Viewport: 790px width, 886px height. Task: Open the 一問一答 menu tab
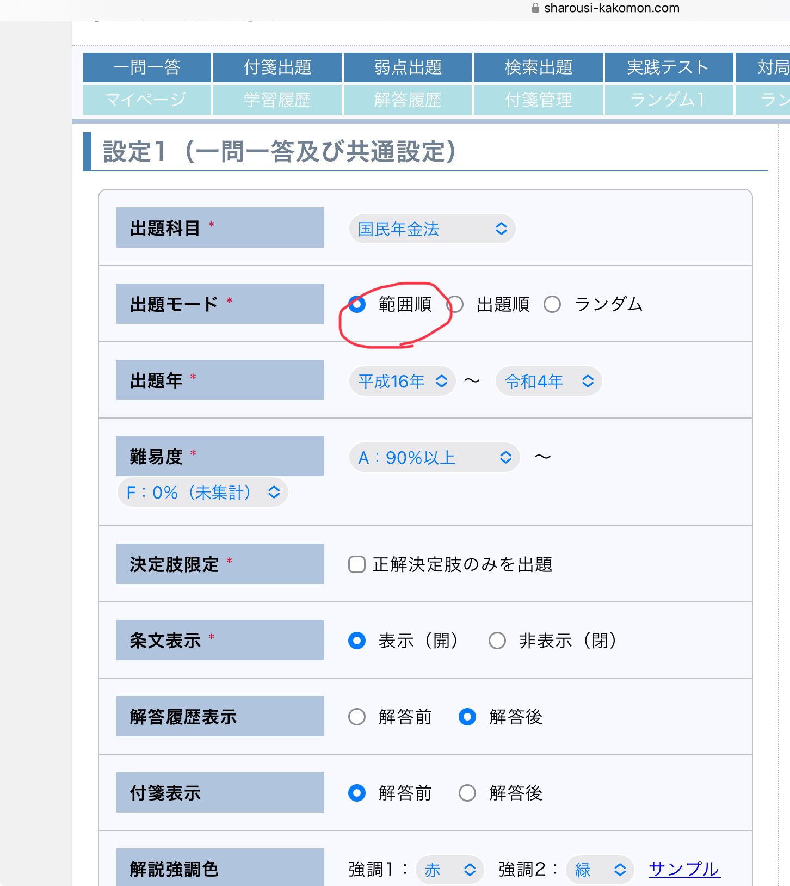tap(147, 67)
